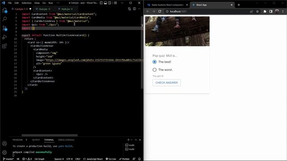Click Git Graph in status bar
Screen dimensions: 287x161
click(x=39, y=159)
